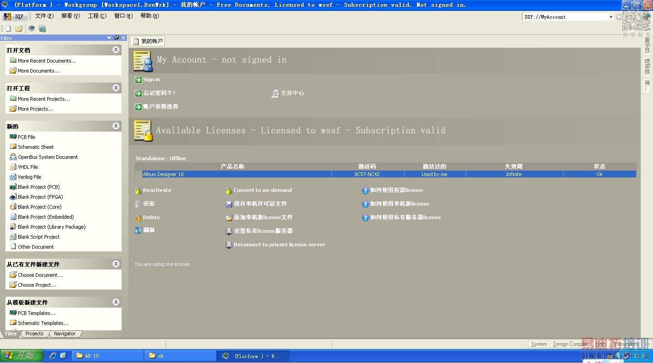Image resolution: width=653 pixels, height=363 pixels.
Task: Click the More Documents... folder icon
Action: coord(13,71)
